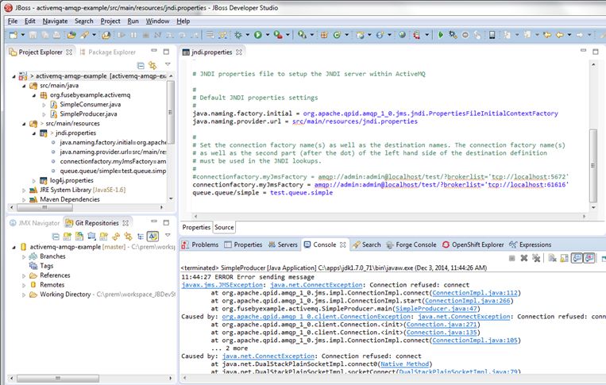Click the green Run button in toolbar
606x385 pixels.
point(258,35)
